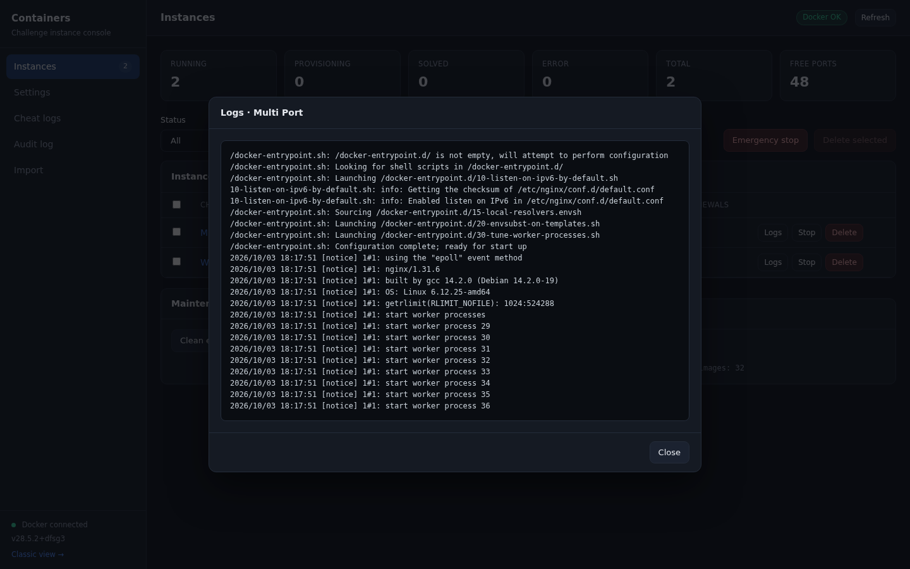Click the Emergency stop button
The width and height of the screenshot is (910, 569).
(765, 140)
